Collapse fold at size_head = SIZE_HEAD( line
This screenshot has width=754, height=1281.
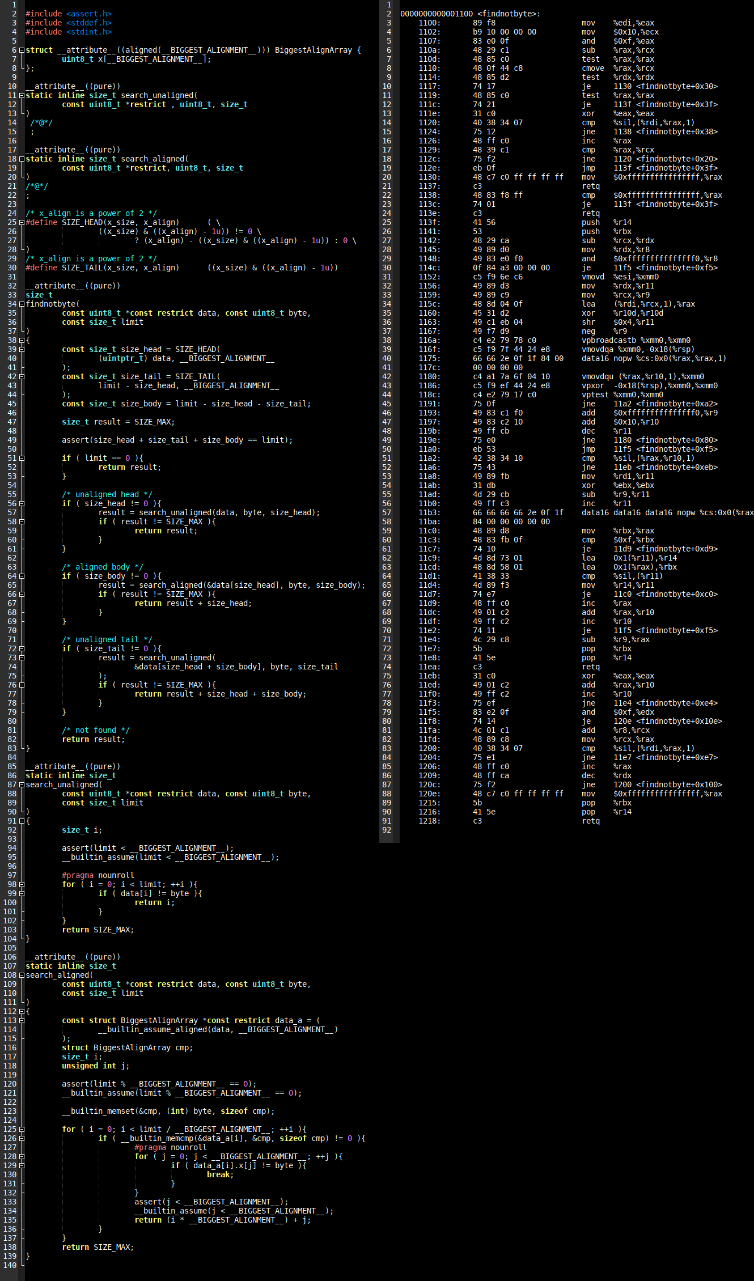22,350
